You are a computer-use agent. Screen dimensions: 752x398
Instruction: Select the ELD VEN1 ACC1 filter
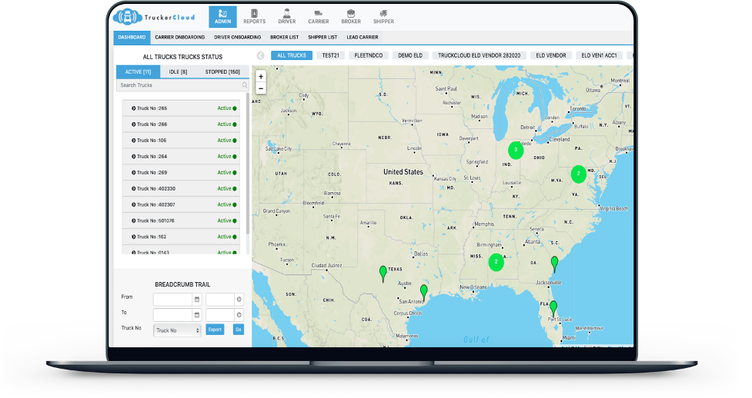coord(599,55)
